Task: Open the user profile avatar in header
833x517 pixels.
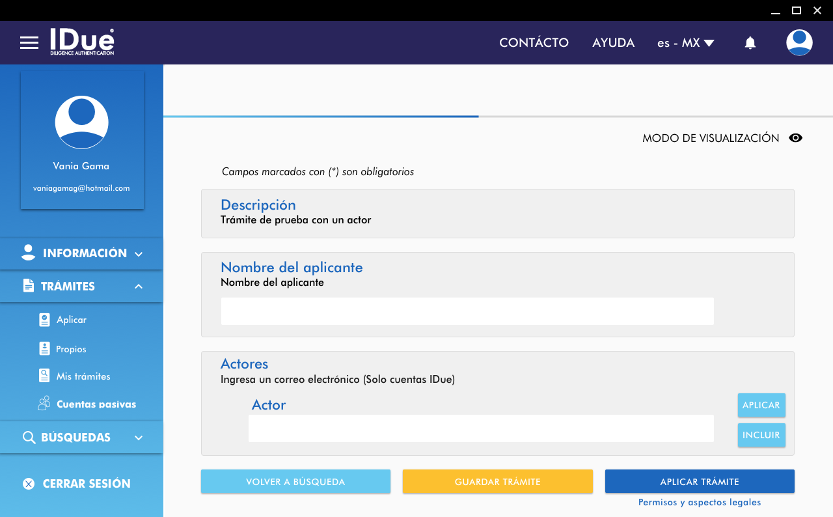Action: pyautogui.click(x=799, y=43)
